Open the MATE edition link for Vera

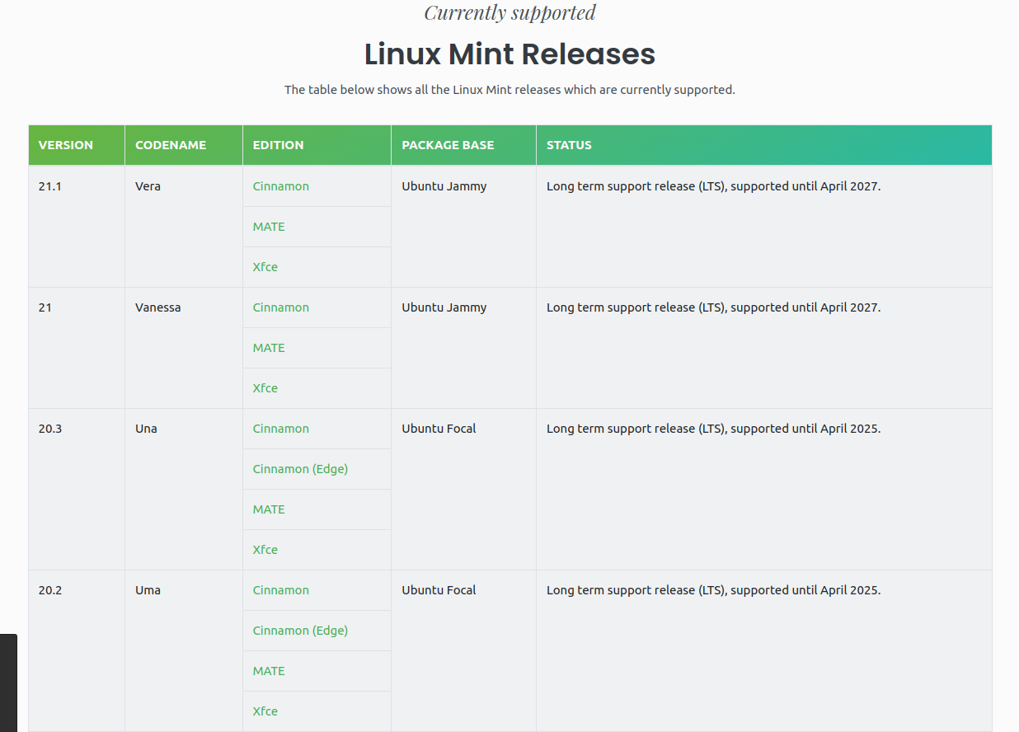(x=268, y=226)
